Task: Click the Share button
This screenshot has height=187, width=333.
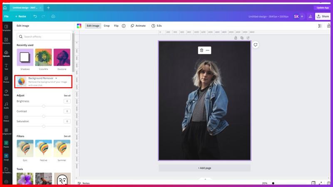Action: point(323,16)
